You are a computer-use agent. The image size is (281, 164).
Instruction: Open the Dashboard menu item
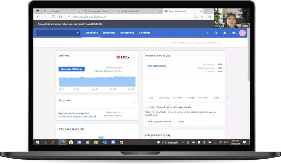91,33
